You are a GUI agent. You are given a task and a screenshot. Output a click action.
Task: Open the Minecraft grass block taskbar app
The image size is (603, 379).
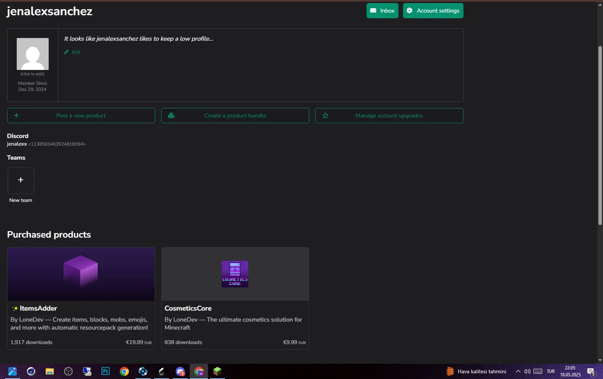coord(217,371)
